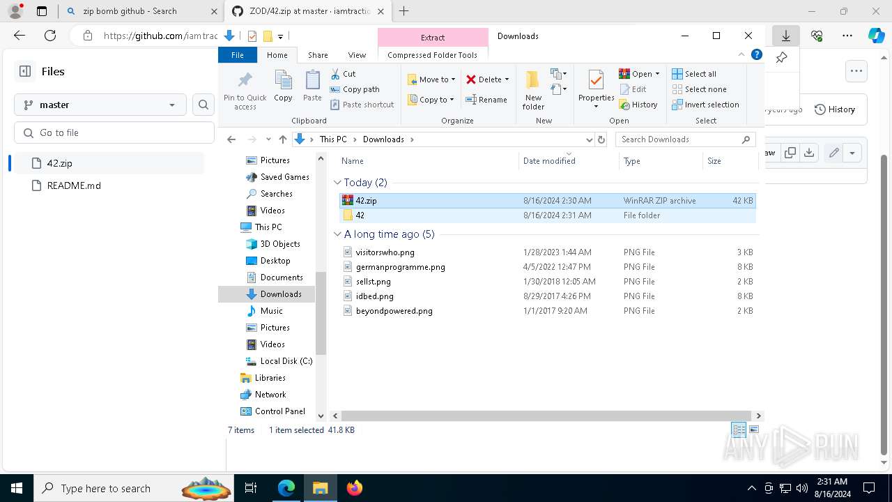Sort by Date modified column header
Image resolution: width=892 pixels, height=502 pixels.
pyautogui.click(x=569, y=161)
